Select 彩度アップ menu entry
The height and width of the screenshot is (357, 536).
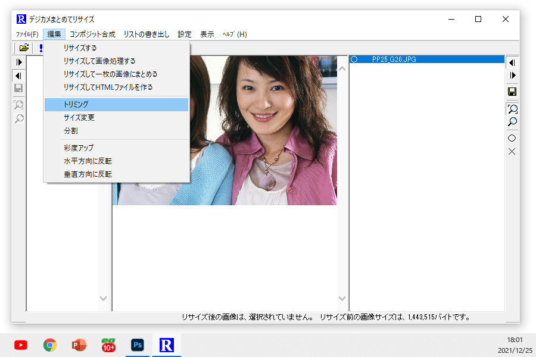point(116,148)
